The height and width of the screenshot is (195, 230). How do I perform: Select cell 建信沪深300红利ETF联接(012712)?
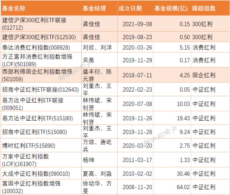(41, 23)
